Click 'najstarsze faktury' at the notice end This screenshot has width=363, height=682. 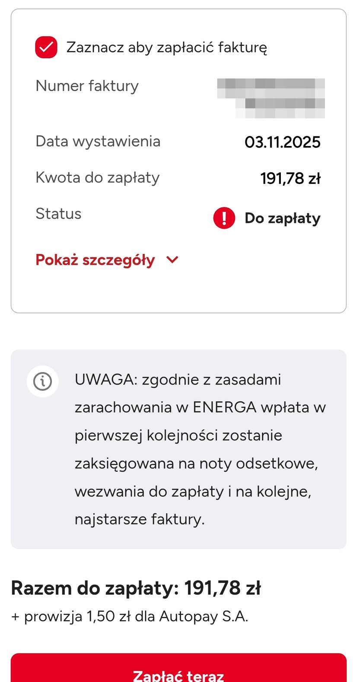point(139,519)
